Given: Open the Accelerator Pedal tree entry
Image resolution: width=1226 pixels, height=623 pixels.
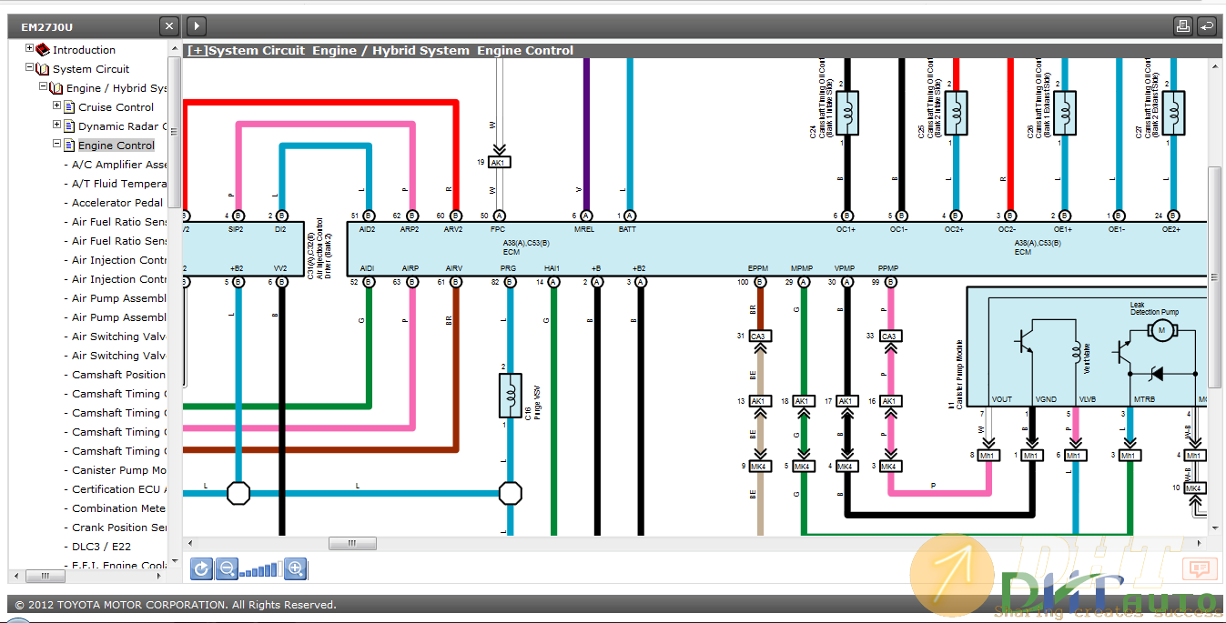Looking at the screenshot, I should pos(117,203).
